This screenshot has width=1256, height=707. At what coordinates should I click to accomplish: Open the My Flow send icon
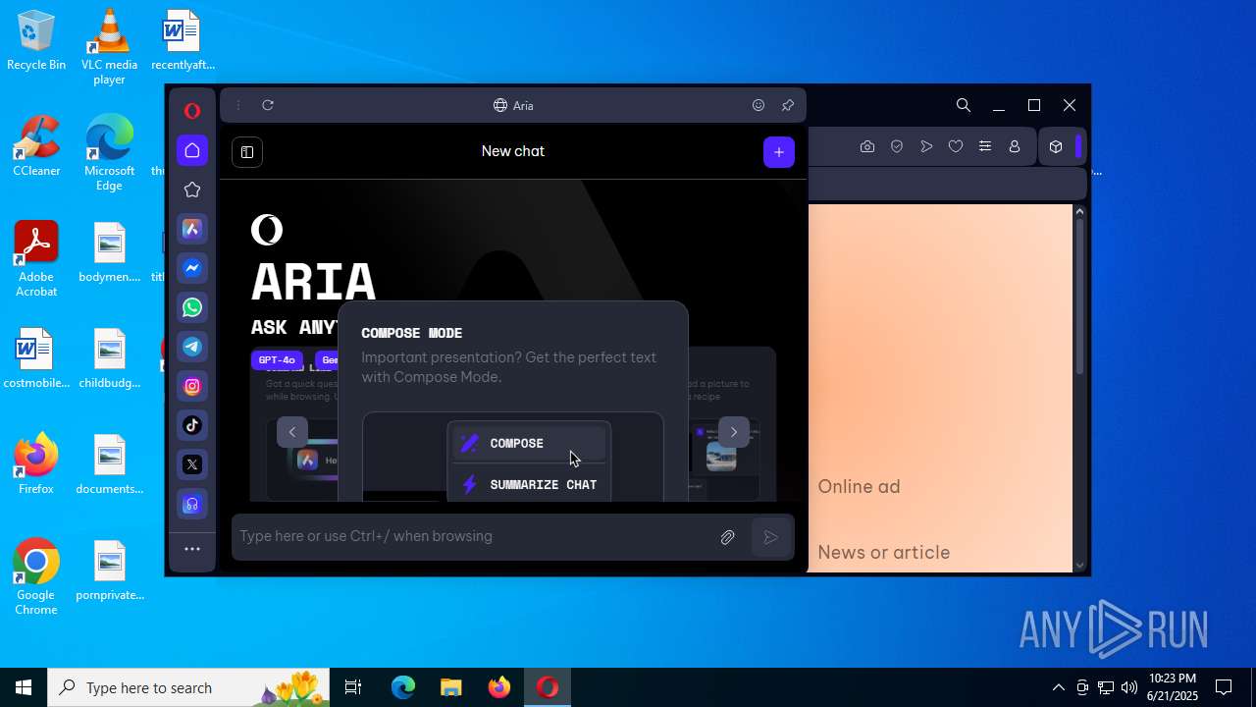[926, 146]
